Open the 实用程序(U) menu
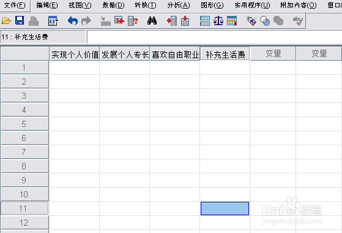Viewport: 342px width, 233px height. [252, 5]
